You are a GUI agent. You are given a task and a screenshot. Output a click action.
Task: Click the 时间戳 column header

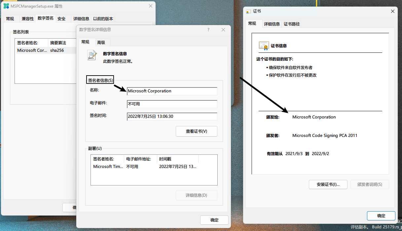(177, 159)
